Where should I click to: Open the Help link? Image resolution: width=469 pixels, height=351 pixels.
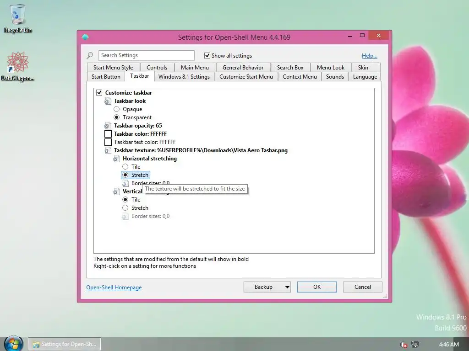[370, 55]
